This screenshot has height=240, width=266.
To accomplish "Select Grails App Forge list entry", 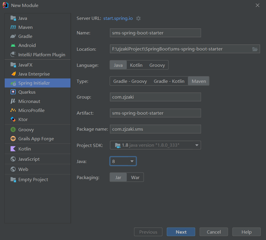I will 38,139.
